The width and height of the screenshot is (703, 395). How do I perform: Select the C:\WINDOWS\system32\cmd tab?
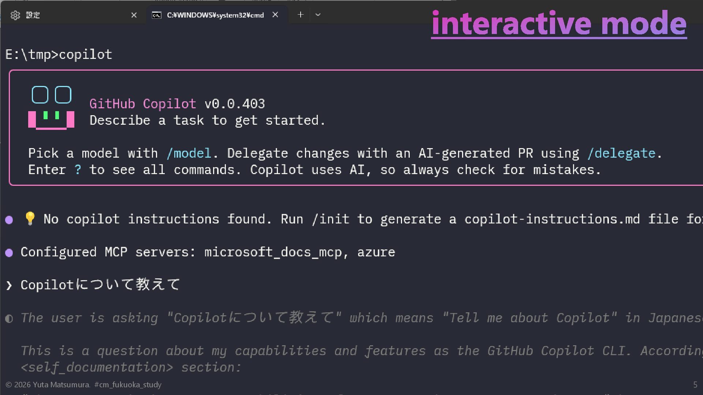(x=215, y=15)
